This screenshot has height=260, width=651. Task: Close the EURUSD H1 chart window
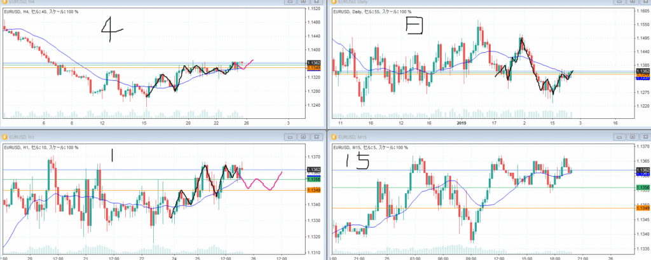click(x=317, y=136)
